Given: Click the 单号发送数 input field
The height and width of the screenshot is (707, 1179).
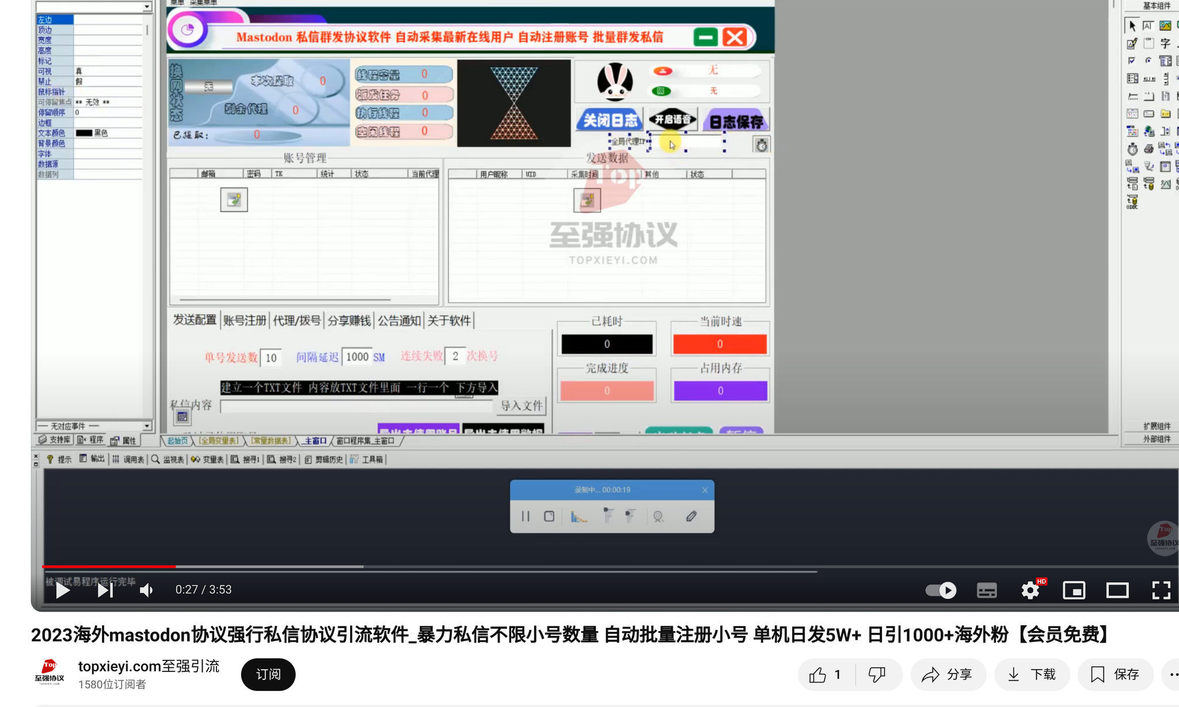Looking at the screenshot, I should [x=271, y=357].
